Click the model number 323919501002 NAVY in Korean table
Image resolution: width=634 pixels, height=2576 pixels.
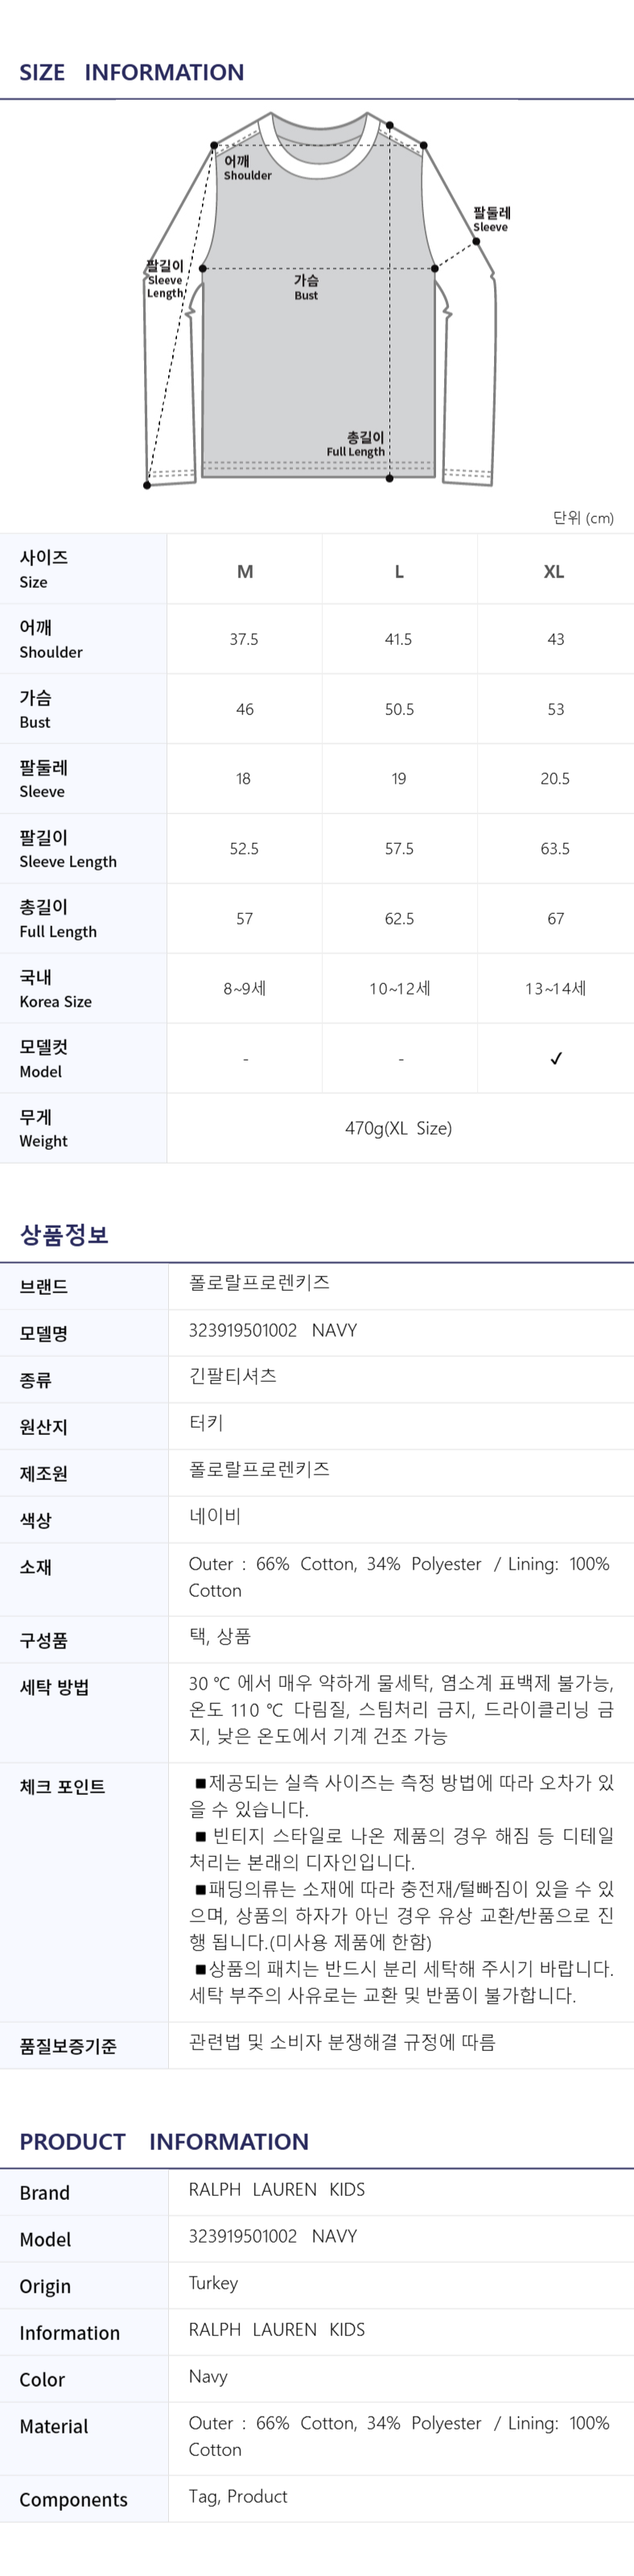273,1330
